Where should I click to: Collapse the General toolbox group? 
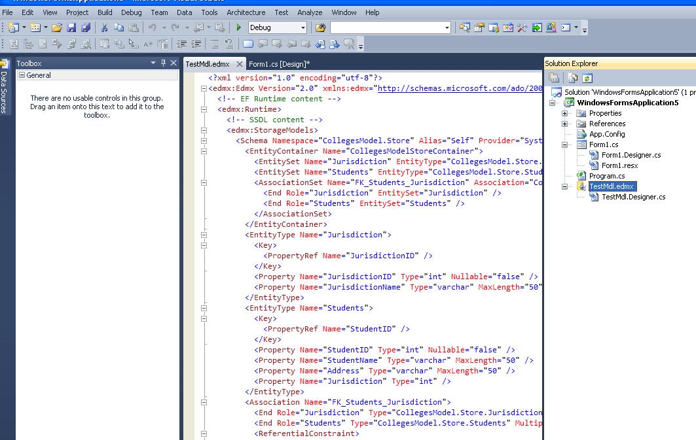(22, 75)
